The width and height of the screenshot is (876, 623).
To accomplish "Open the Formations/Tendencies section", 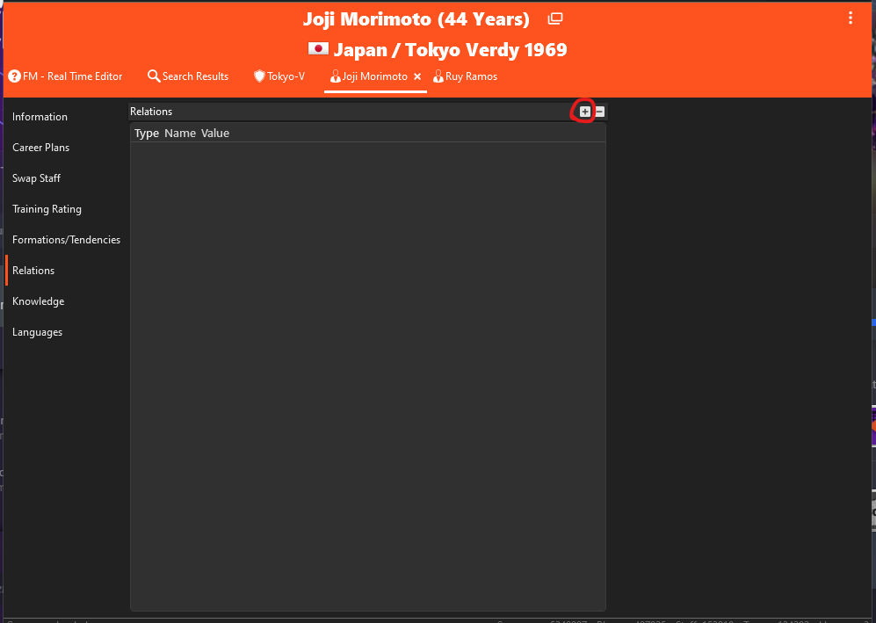I will coord(66,240).
